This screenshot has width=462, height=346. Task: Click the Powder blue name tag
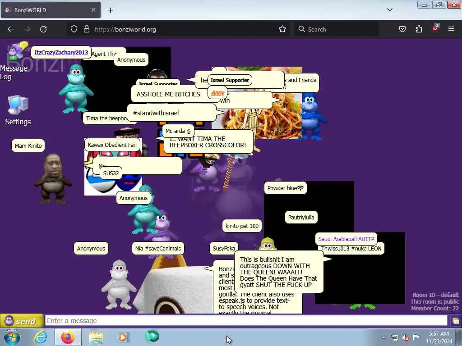pos(285,188)
